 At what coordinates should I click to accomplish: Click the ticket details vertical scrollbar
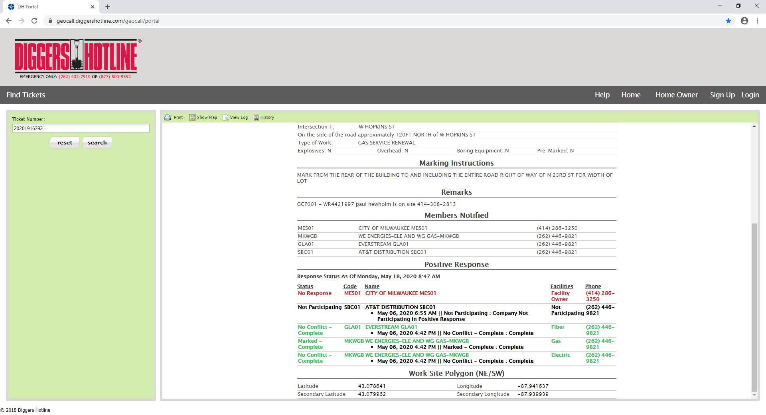pos(754,307)
